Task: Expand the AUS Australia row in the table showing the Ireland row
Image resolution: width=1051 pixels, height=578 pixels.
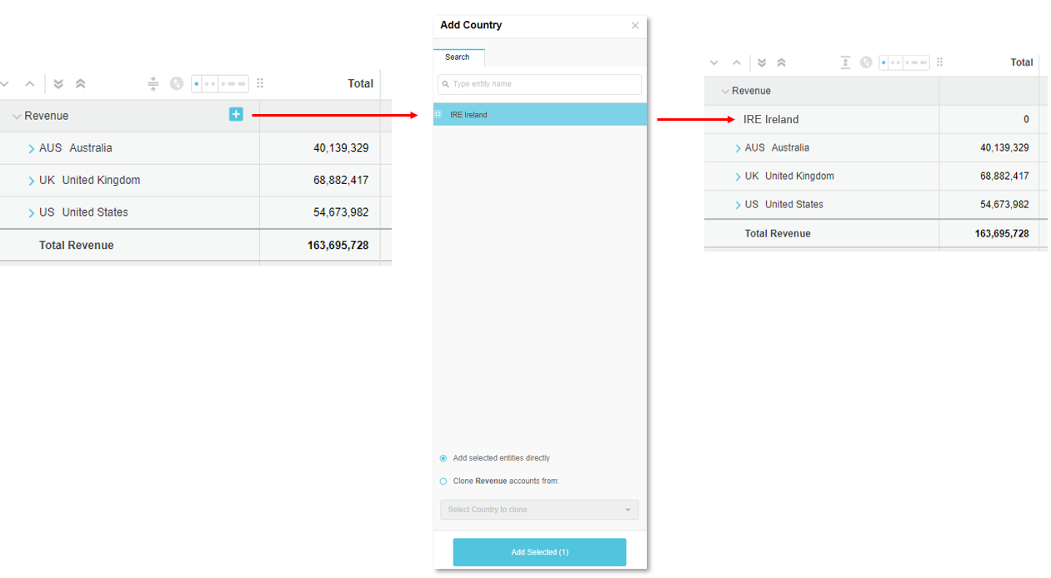Action: point(738,148)
